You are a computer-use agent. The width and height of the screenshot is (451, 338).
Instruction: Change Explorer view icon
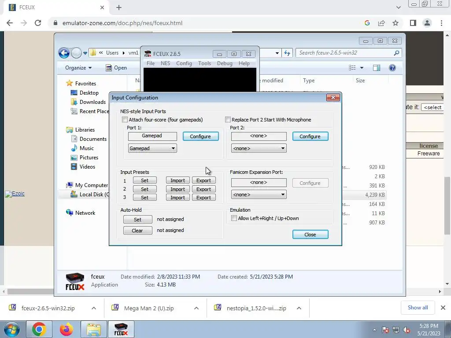(352, 68)
